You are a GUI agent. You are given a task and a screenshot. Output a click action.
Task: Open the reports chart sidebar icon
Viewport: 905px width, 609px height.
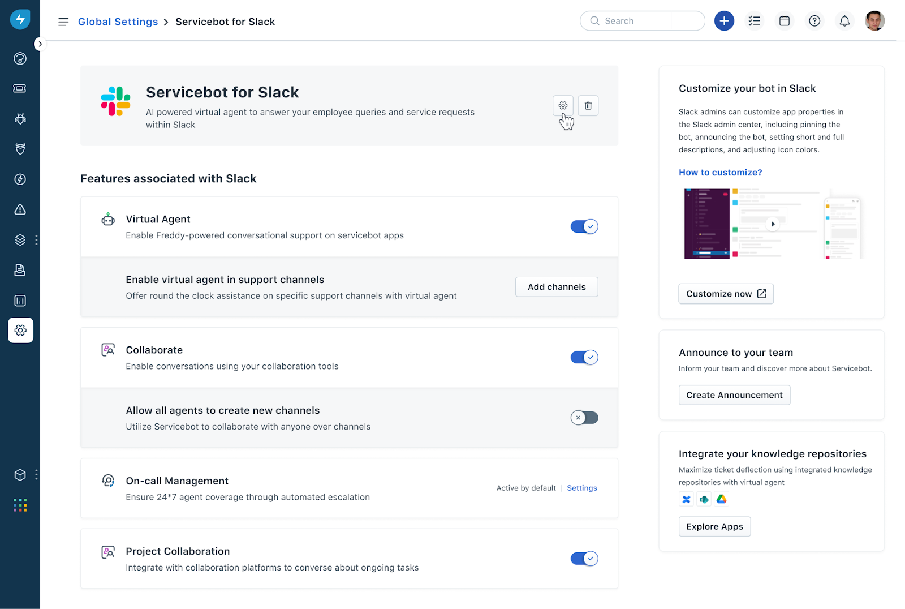tap(20, 301)
